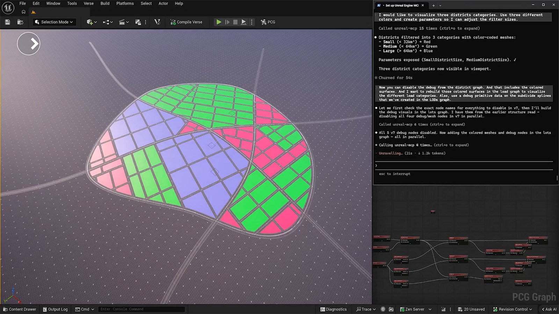Click "Churned for 54s" text in terminal

click(x=395, y=78)
